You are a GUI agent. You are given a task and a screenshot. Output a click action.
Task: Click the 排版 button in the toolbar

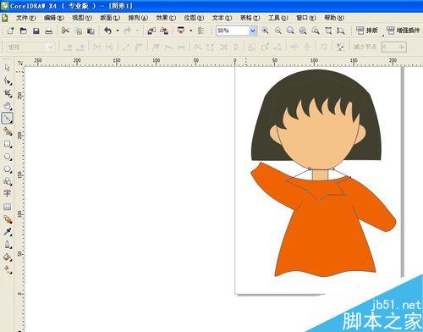click(367, 30)
